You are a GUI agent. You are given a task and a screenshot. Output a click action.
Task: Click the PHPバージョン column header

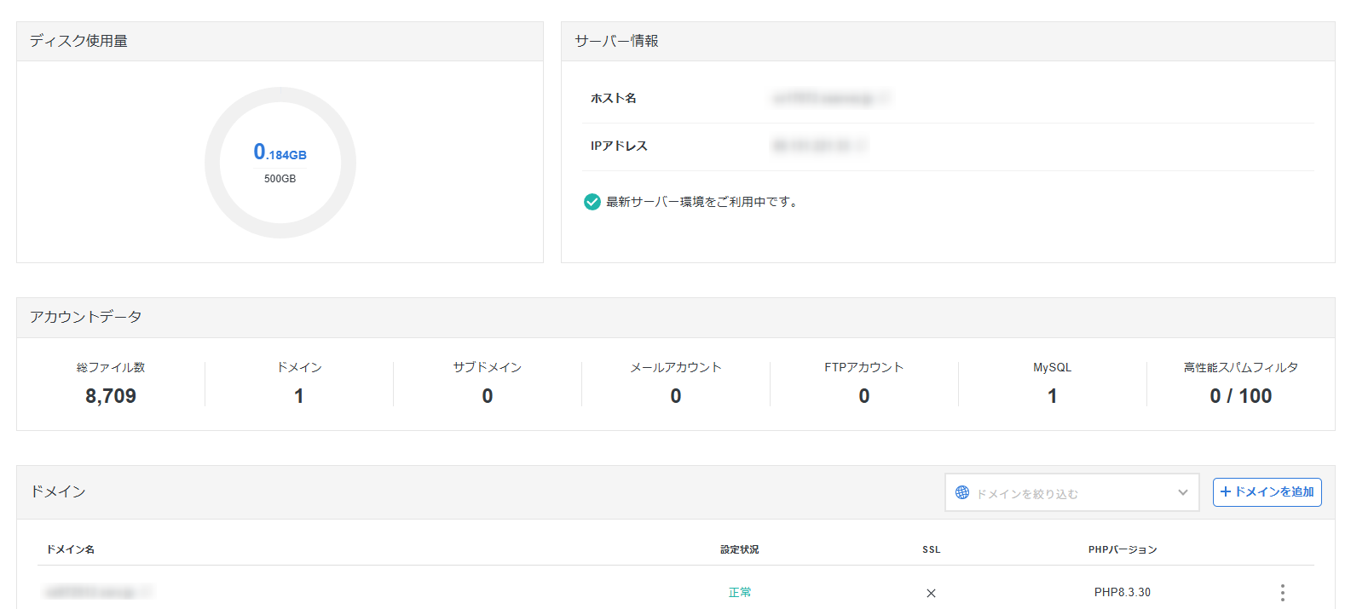pyautogui.click(x=1123, y=550)
